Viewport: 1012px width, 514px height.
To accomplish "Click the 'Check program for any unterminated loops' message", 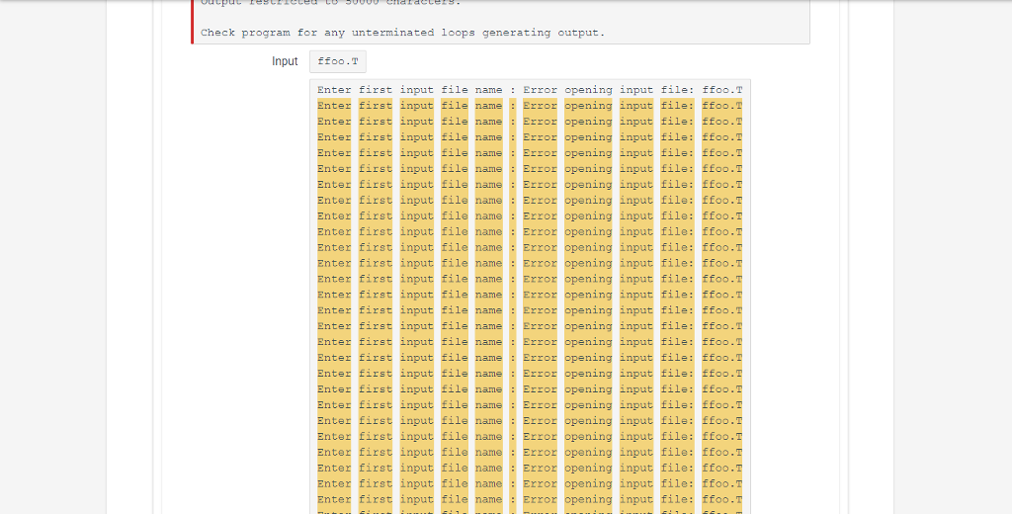I will pos(403,33).
